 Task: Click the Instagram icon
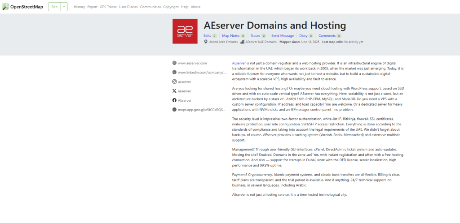coord(175,81)
